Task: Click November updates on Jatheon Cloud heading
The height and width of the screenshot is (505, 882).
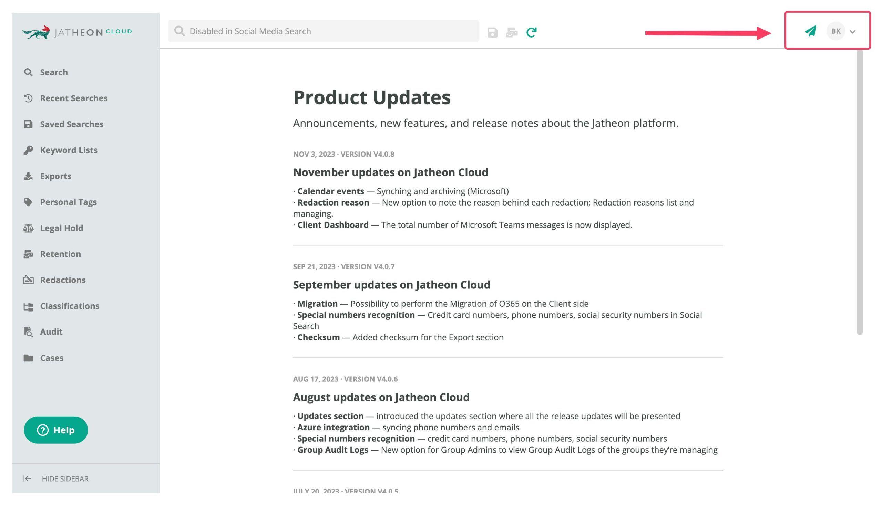Action: (390, 172)
